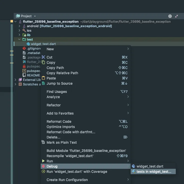Click the Dart file icon of widget_test.dart
The height and width of the screenshot is (184, 184).
pos(28,44)
